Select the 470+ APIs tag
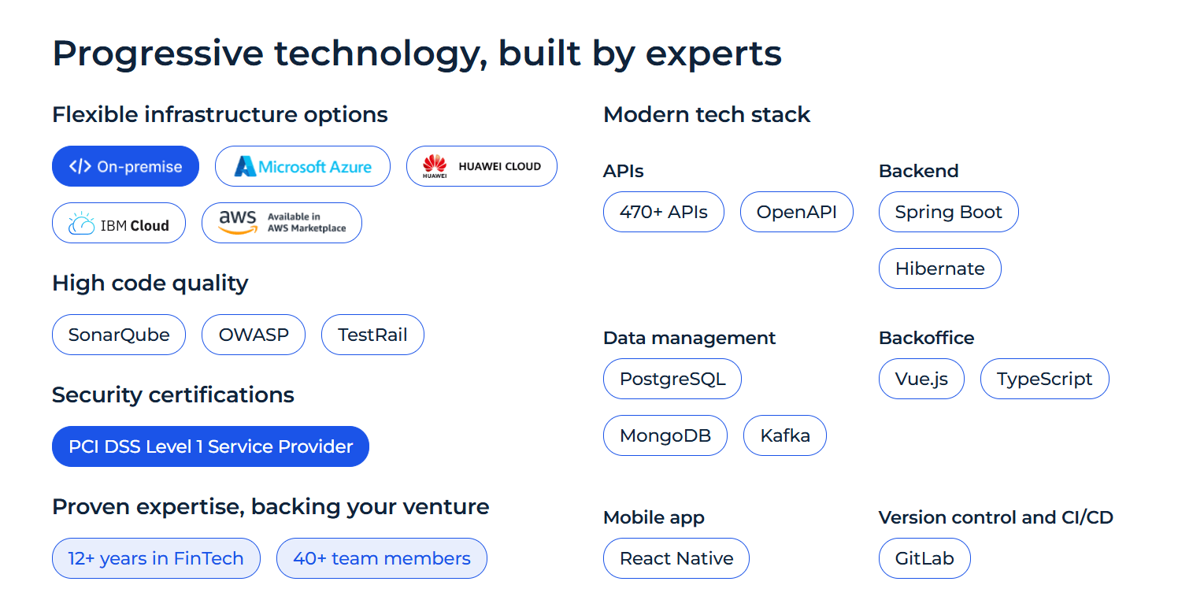Image resolution: width=1204 pixels, height=600 pixels. click(x=664, y=212)
